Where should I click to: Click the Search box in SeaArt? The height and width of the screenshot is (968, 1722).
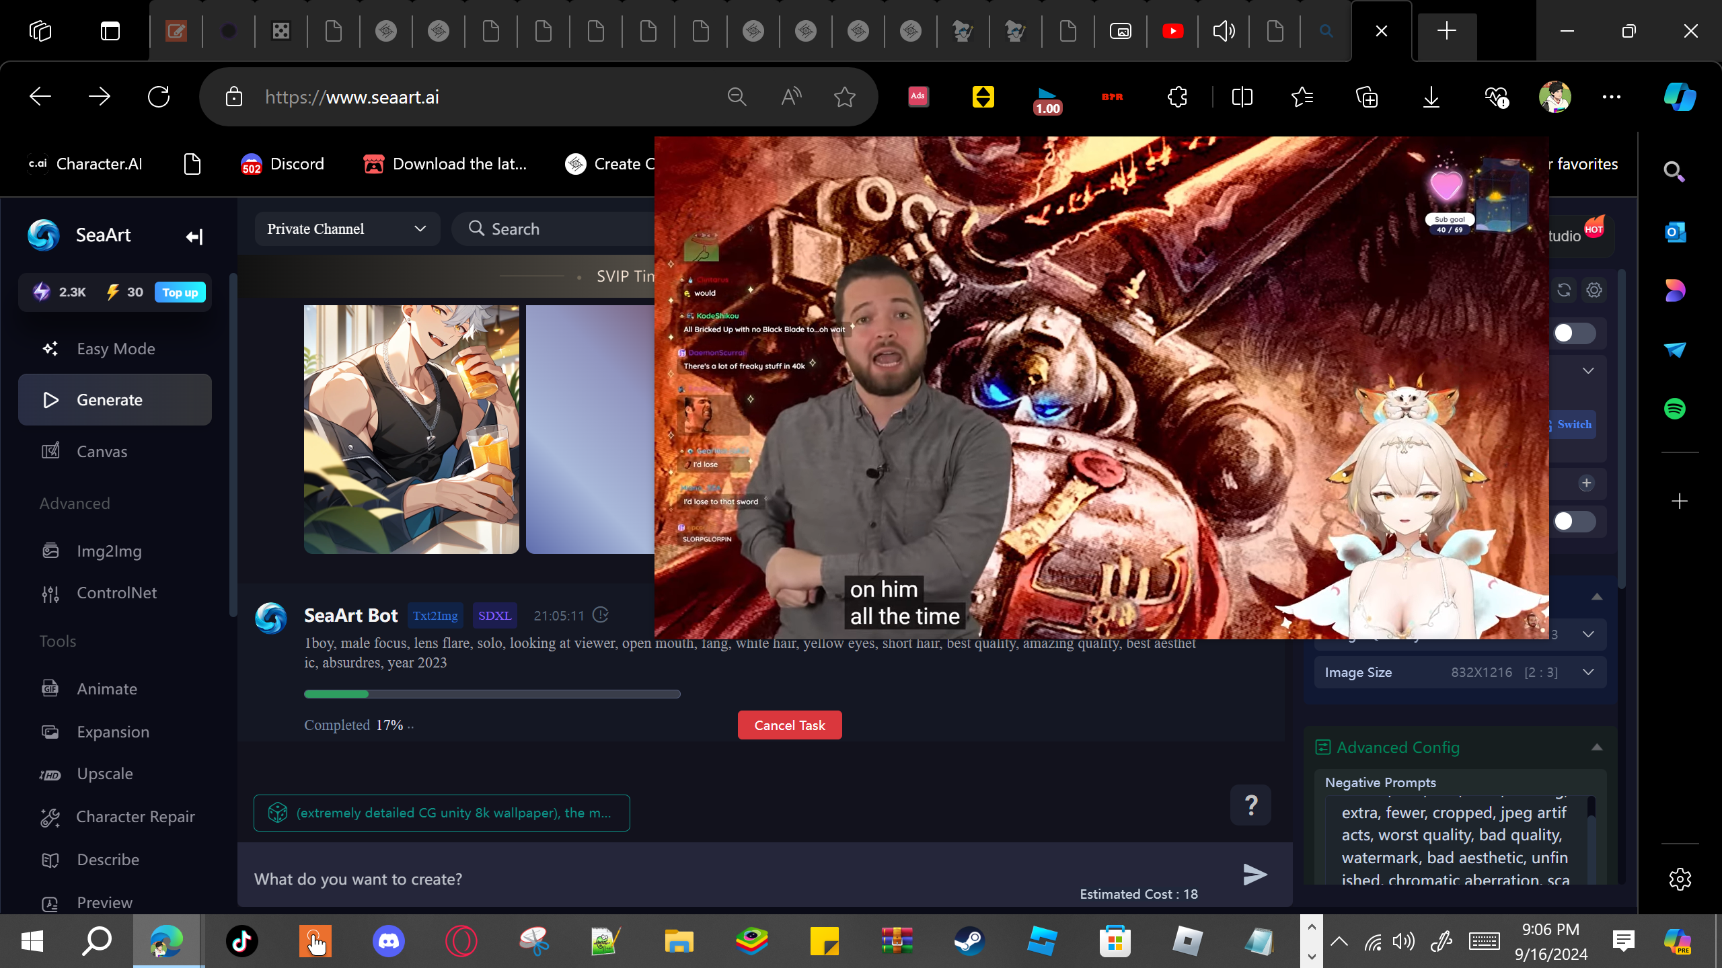point(554,229)
